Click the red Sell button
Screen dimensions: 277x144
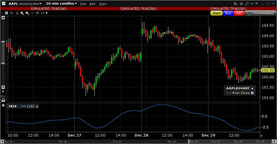click(x=239, y=13)
